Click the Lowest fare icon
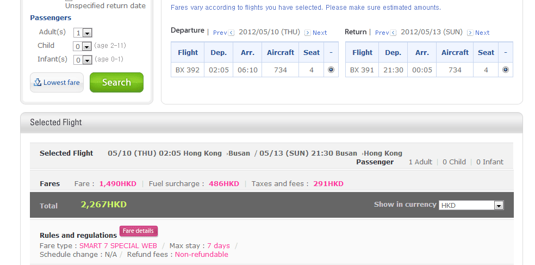 click(x=38, y=83)
